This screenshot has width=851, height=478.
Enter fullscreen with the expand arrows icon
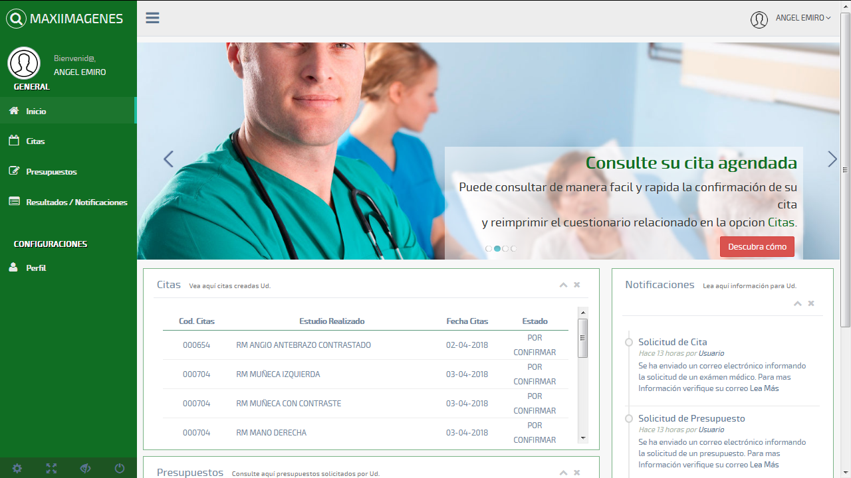click(x=51, y=469)
